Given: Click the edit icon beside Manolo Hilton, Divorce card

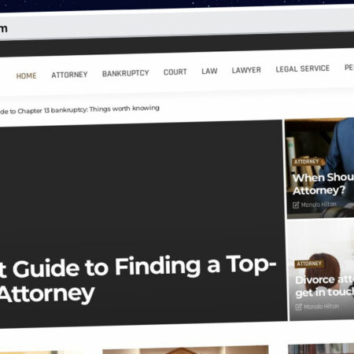Looking at the screenshot, I should [x=298, y=307].
